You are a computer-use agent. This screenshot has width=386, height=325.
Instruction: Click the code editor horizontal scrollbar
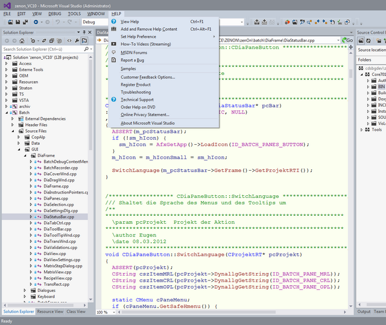point(198,312)
